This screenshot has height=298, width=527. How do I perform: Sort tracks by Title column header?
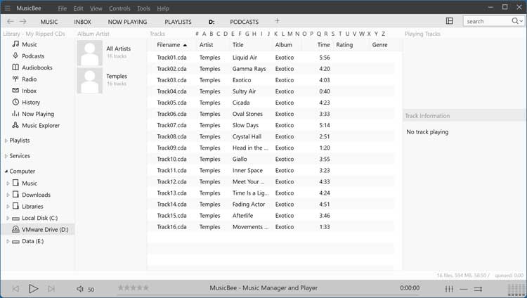(x=238, y=45)
